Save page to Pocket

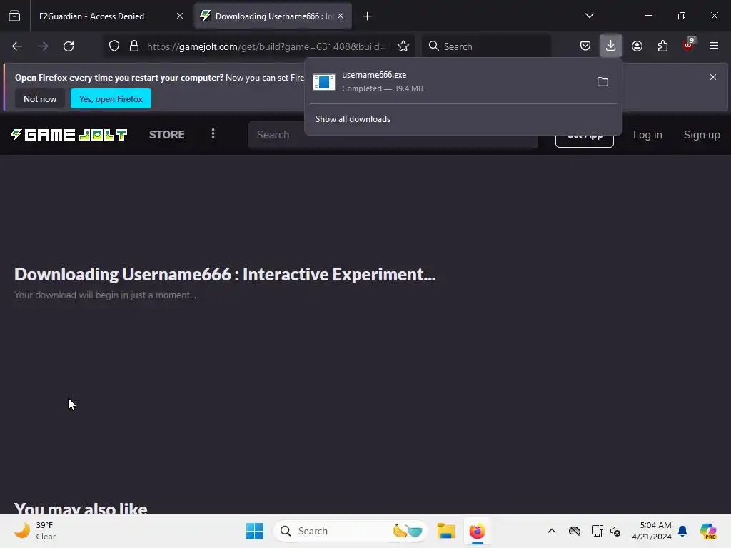(x=585, y=46)
